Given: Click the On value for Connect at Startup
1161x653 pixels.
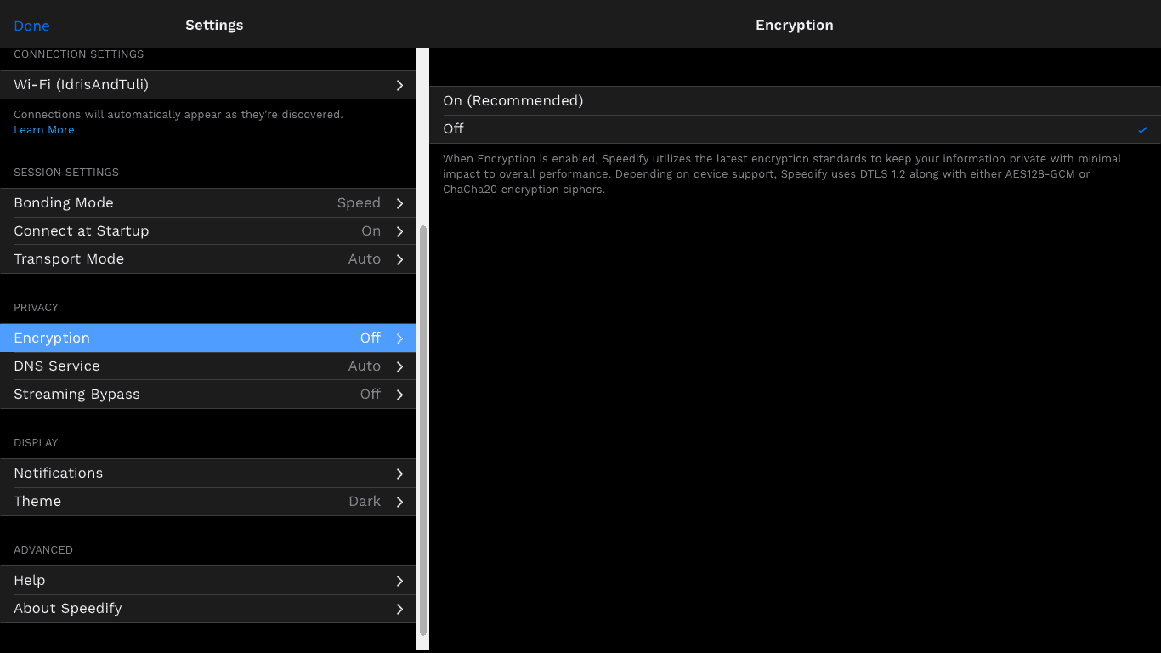Looking at the screenshot, I should click(371, 231).
